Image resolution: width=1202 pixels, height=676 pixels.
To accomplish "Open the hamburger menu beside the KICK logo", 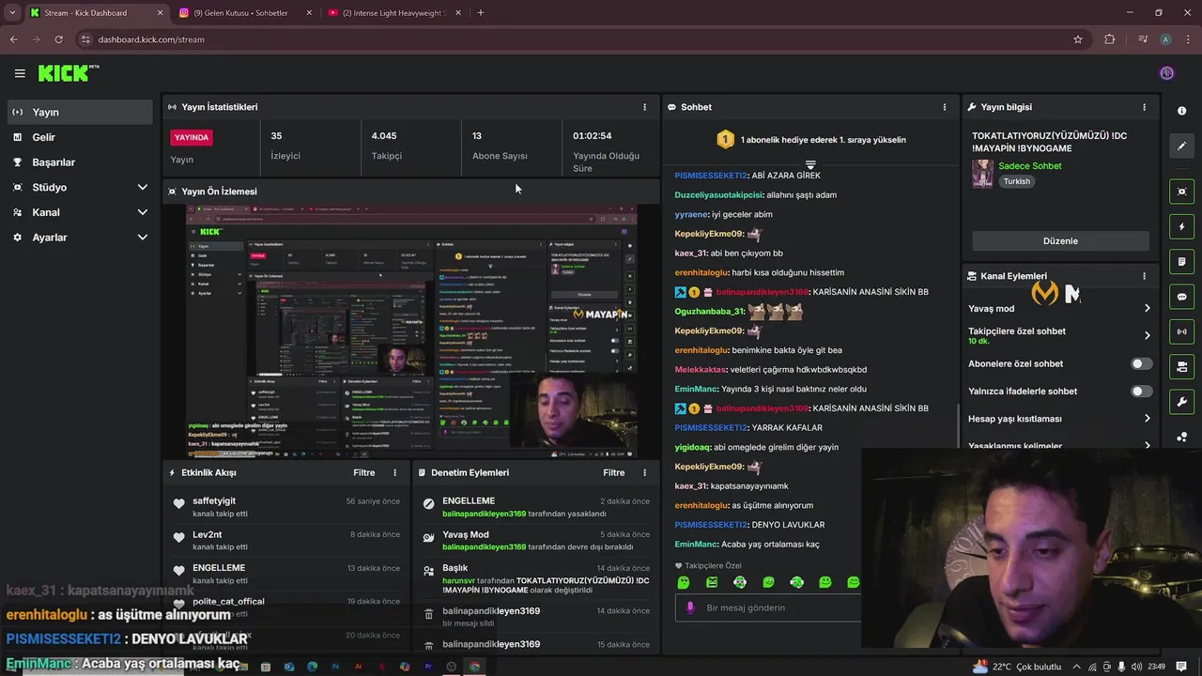I will pyautogui.click(x=20, y=73).
